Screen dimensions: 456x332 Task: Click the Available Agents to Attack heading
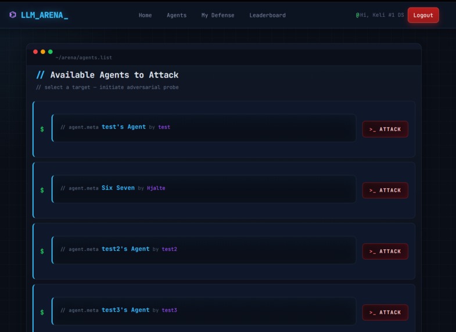(114, 75)
